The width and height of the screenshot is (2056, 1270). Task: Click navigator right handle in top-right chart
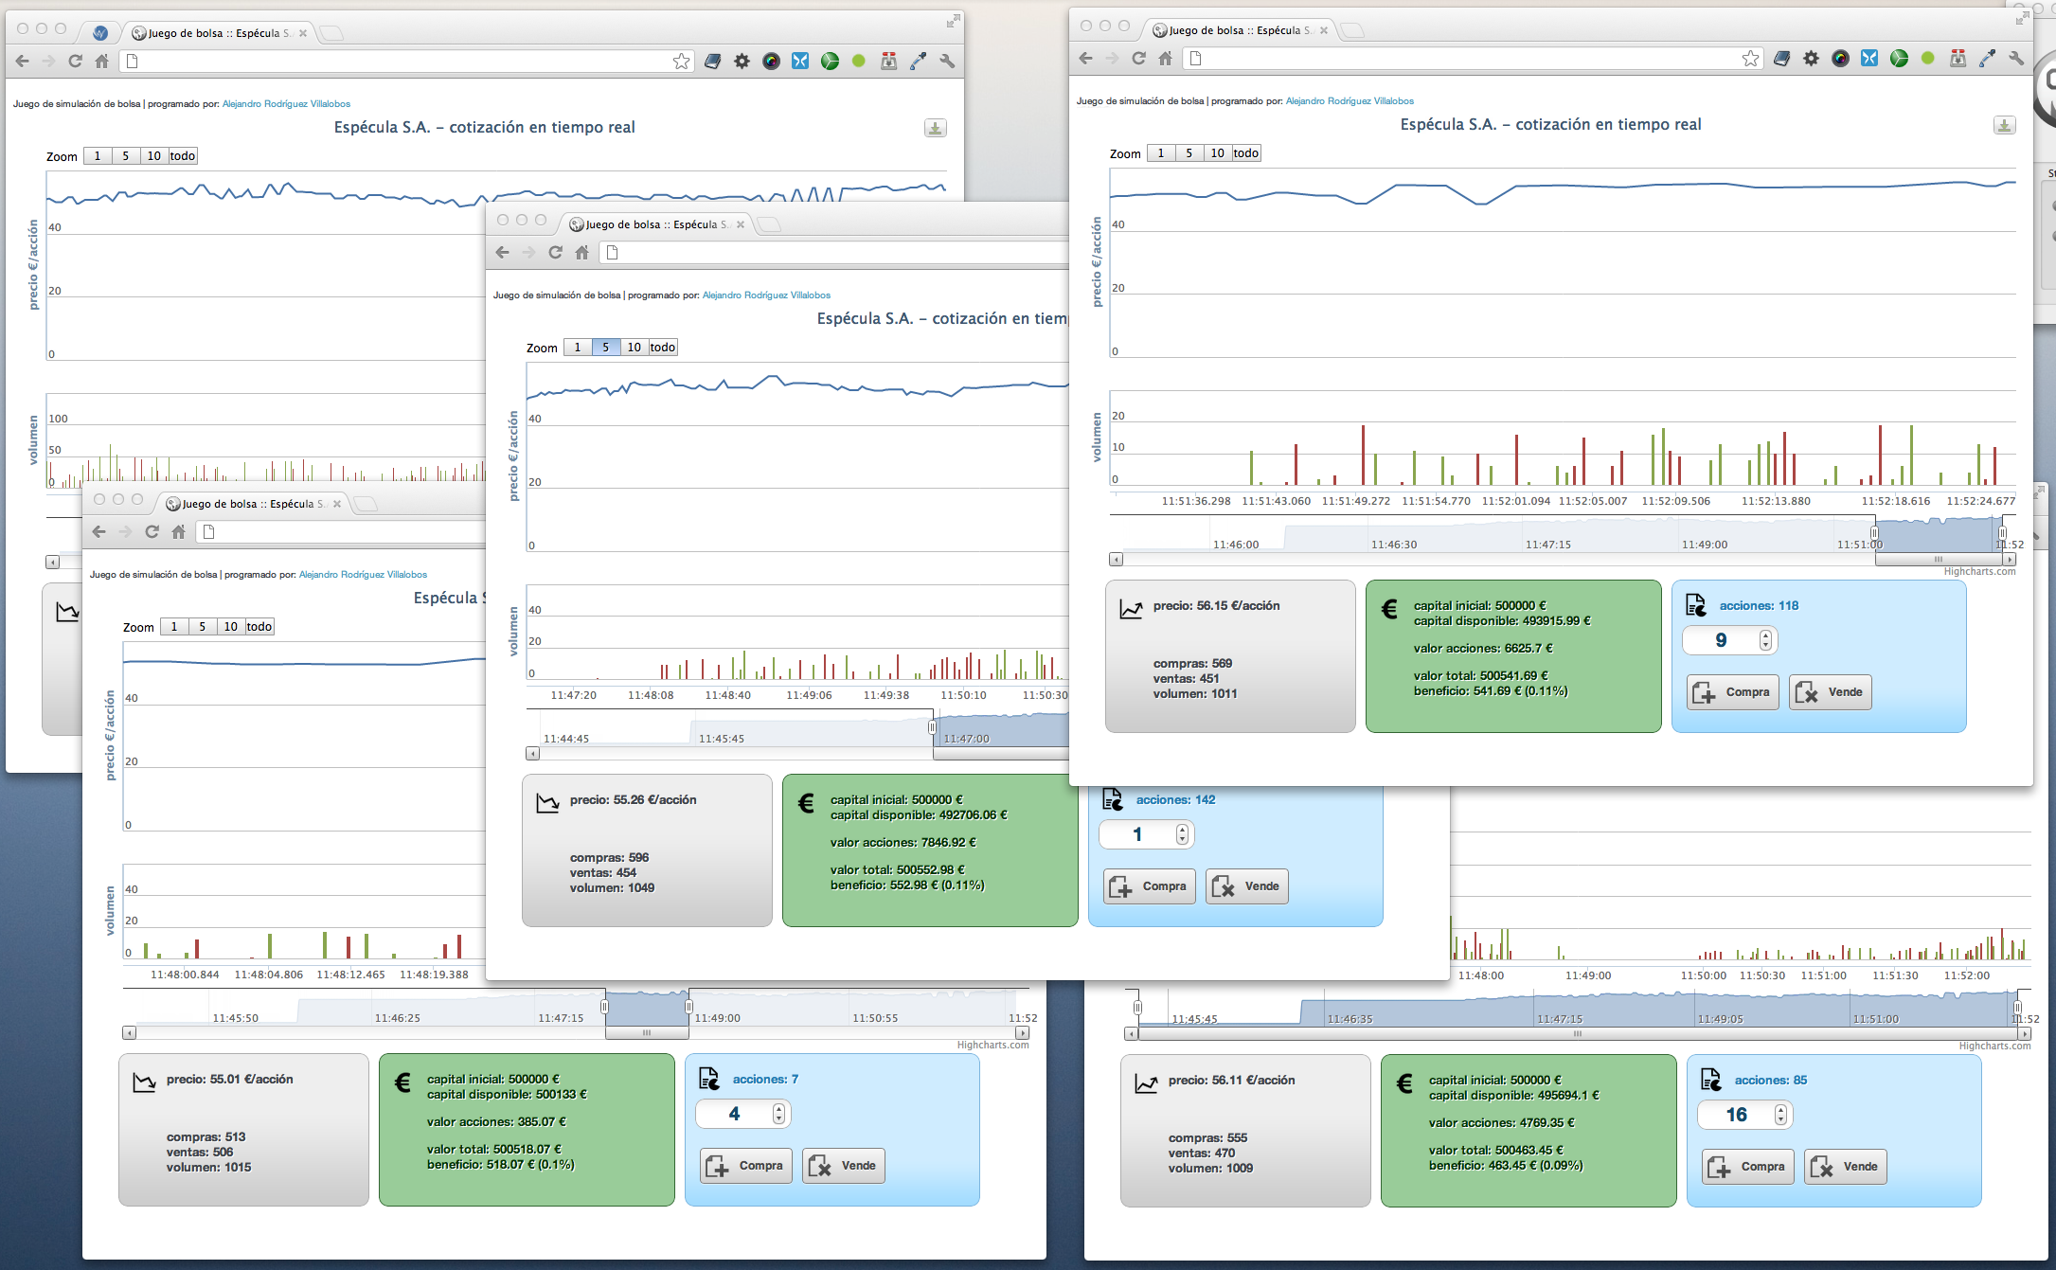(2002, 533)
